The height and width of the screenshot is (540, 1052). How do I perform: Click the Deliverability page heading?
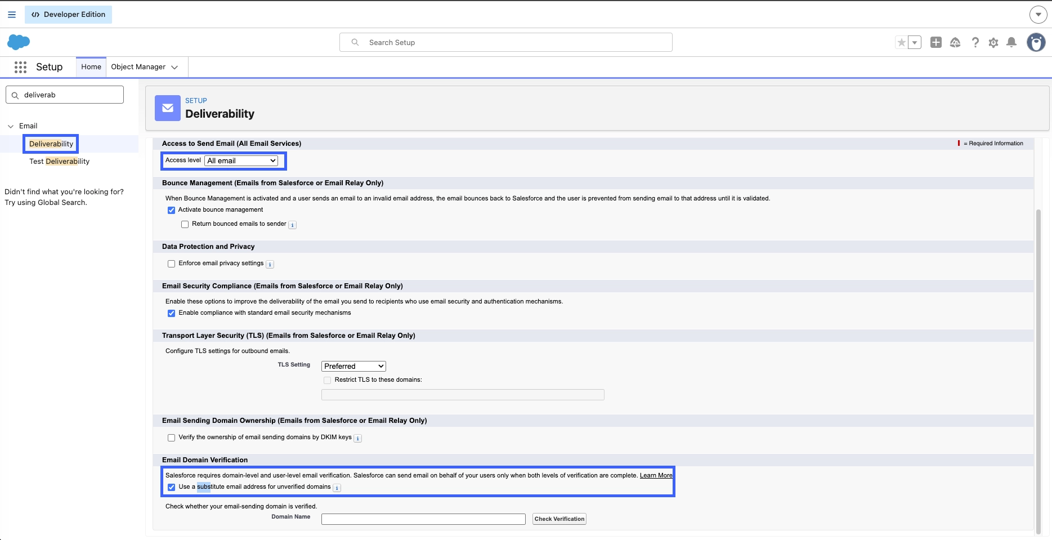[220, 114]
